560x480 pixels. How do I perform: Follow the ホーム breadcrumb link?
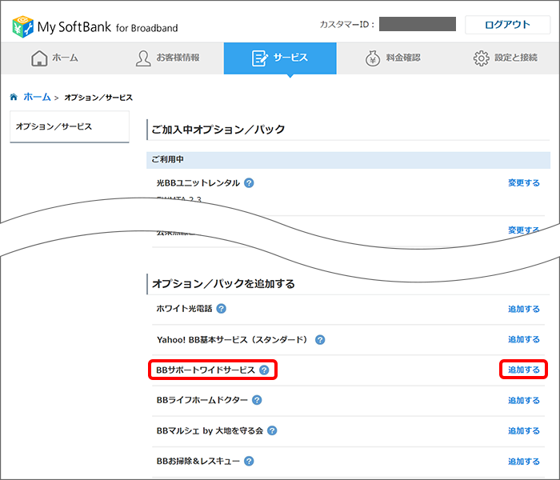(x=37, y=97)
